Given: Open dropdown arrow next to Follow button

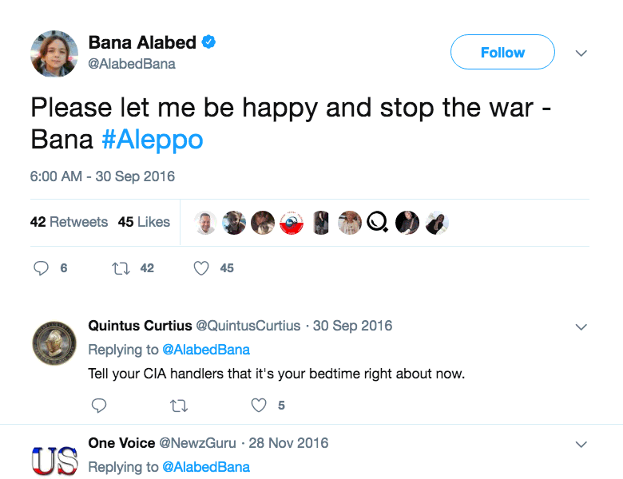Looking at the screenshot, I should pyautogui.click(x=581, y=53).
